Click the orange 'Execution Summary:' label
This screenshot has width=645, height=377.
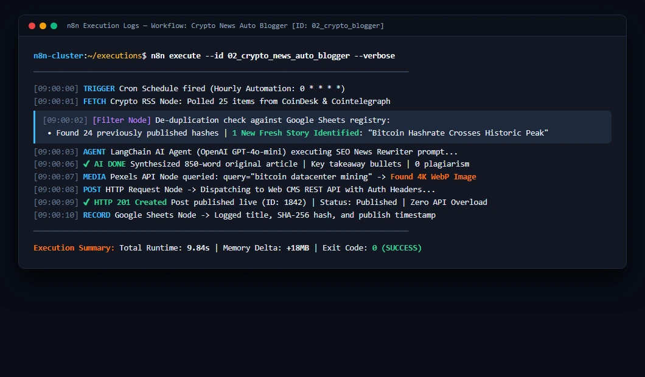[x=74, y=247]
